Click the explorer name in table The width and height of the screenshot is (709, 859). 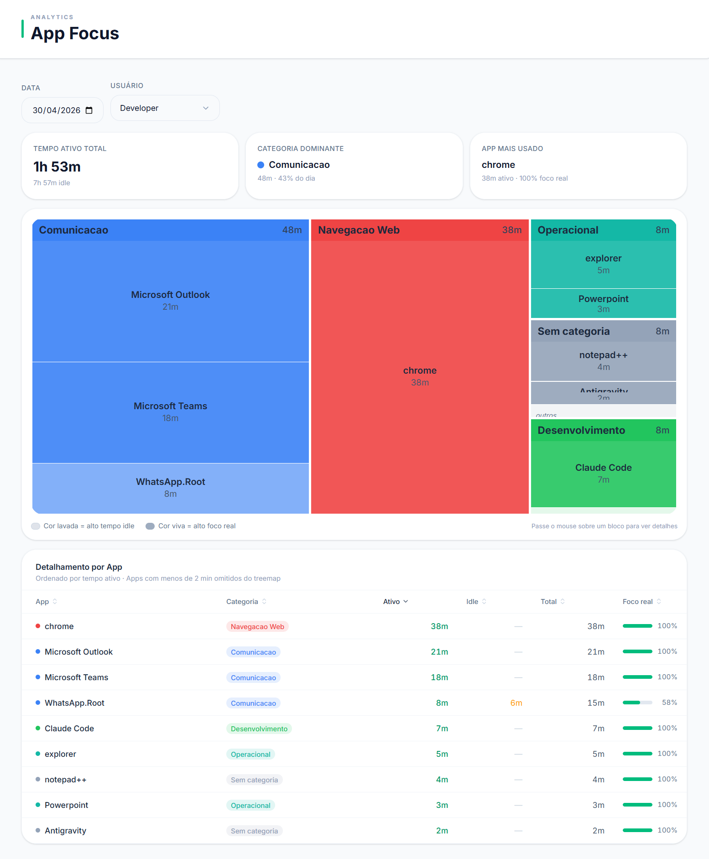pos(60,754)
